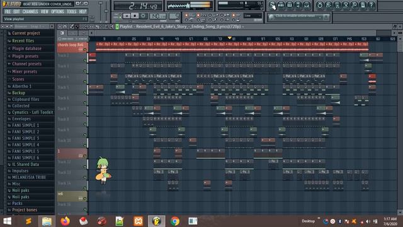Click the render/export toolbar icon
The width and height of the screenshot is (403, 227).
tap(337, 6)
